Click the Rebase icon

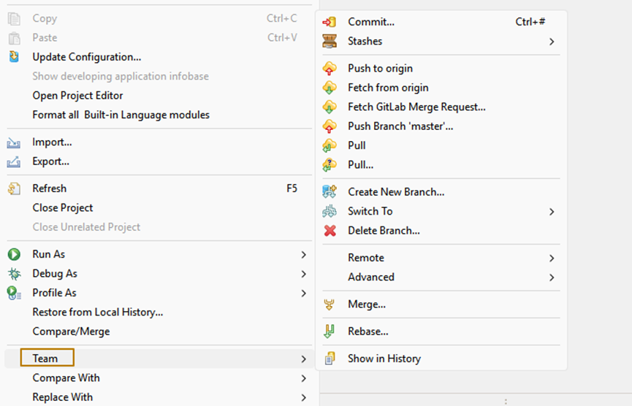(330, 332)
